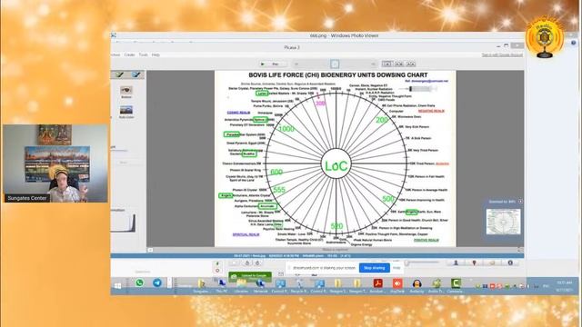Choose the Redeye fix tool
The height and width of the screenshot is (327, 582).
[x=126, y=92]
